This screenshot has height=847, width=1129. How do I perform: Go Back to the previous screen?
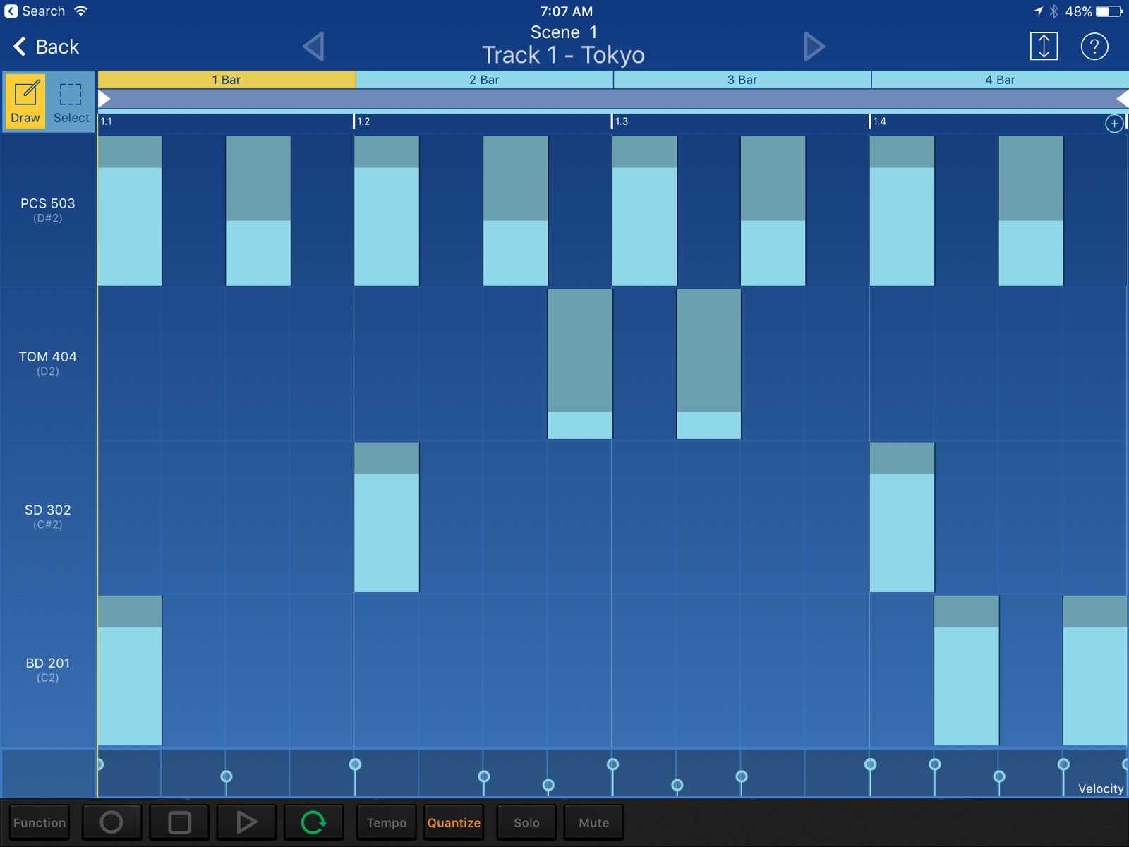click(x=47, y=47)
